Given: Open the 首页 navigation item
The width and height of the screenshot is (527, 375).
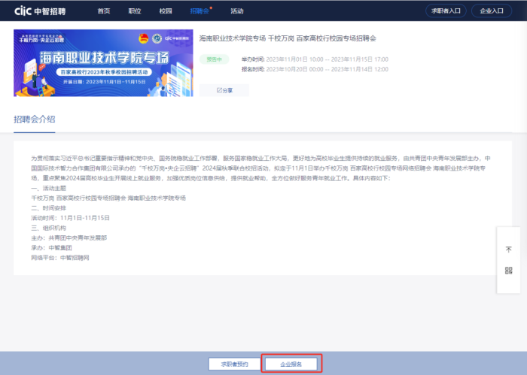Looking at the screenshot, I should [x=104, y=11].
